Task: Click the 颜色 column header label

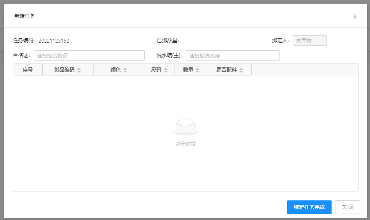Action: pos(115,70)
